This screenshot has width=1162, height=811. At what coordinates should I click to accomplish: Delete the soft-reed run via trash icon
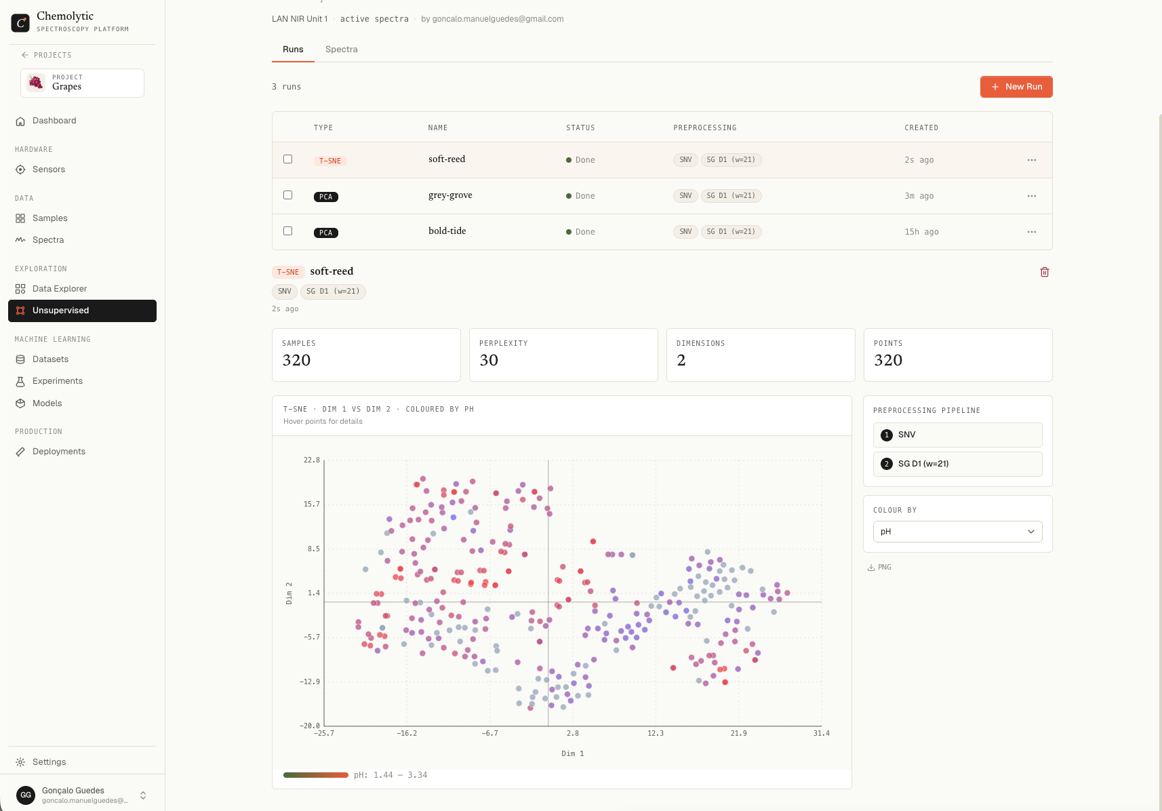click(1045, 272)
